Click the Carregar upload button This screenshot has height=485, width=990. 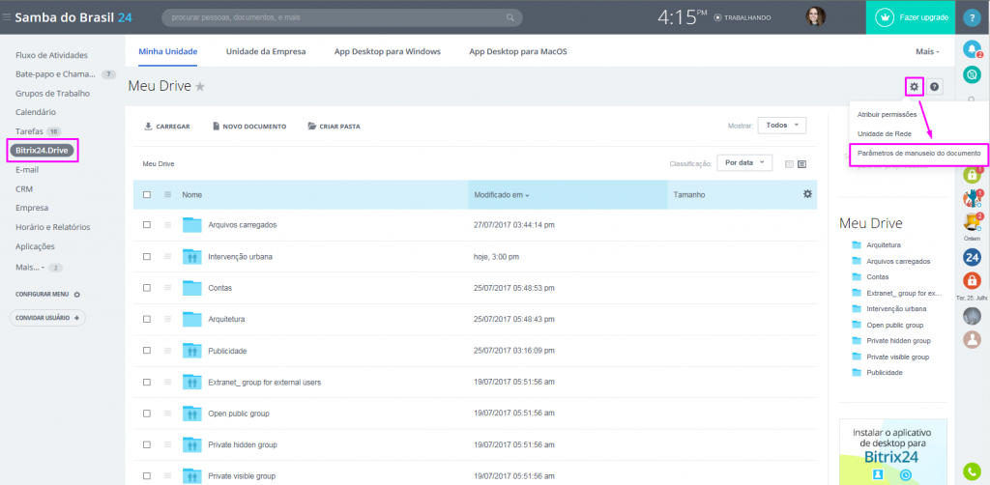[x=167, y=127]
